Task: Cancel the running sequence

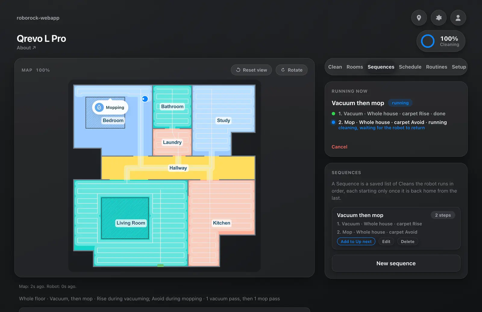Action: (x=339, y=147)
